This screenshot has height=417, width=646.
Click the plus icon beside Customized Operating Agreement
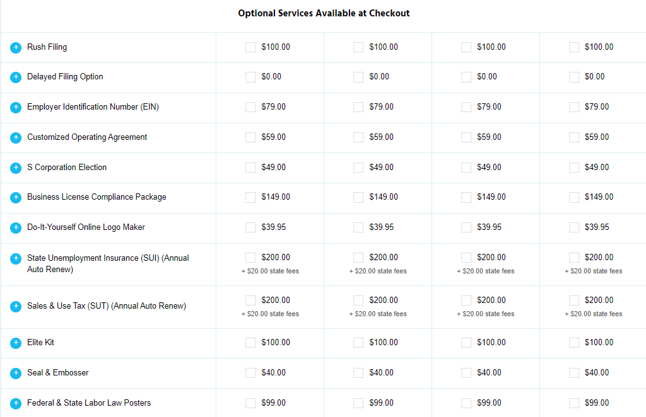(16, 137)
